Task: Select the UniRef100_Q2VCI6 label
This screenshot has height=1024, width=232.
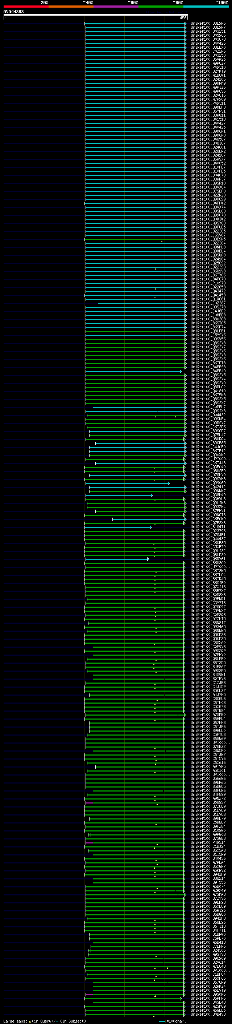Action: tap(208, 96)
